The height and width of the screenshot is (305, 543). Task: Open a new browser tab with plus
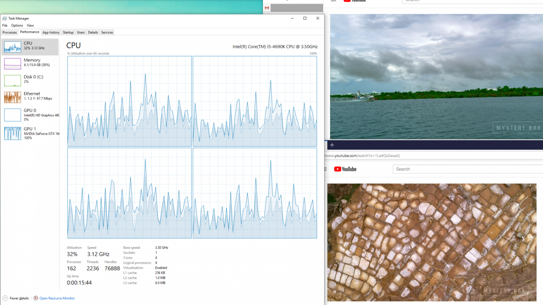(x=332, y=145)
